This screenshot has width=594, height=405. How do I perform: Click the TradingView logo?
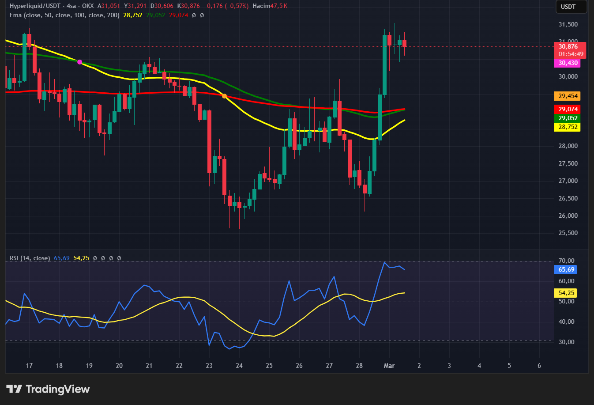pyautogui.click(x=48, y=389)
